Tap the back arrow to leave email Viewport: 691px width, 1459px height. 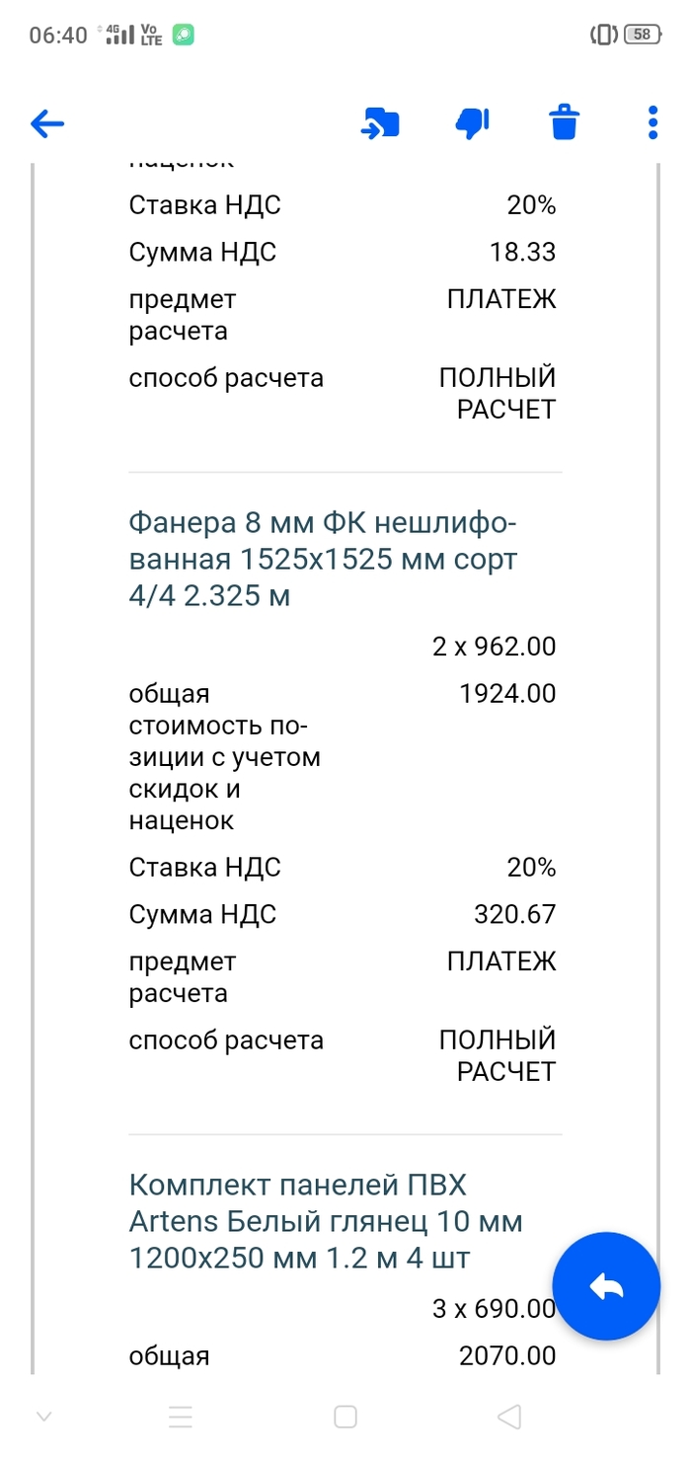[x=47, y=123]
